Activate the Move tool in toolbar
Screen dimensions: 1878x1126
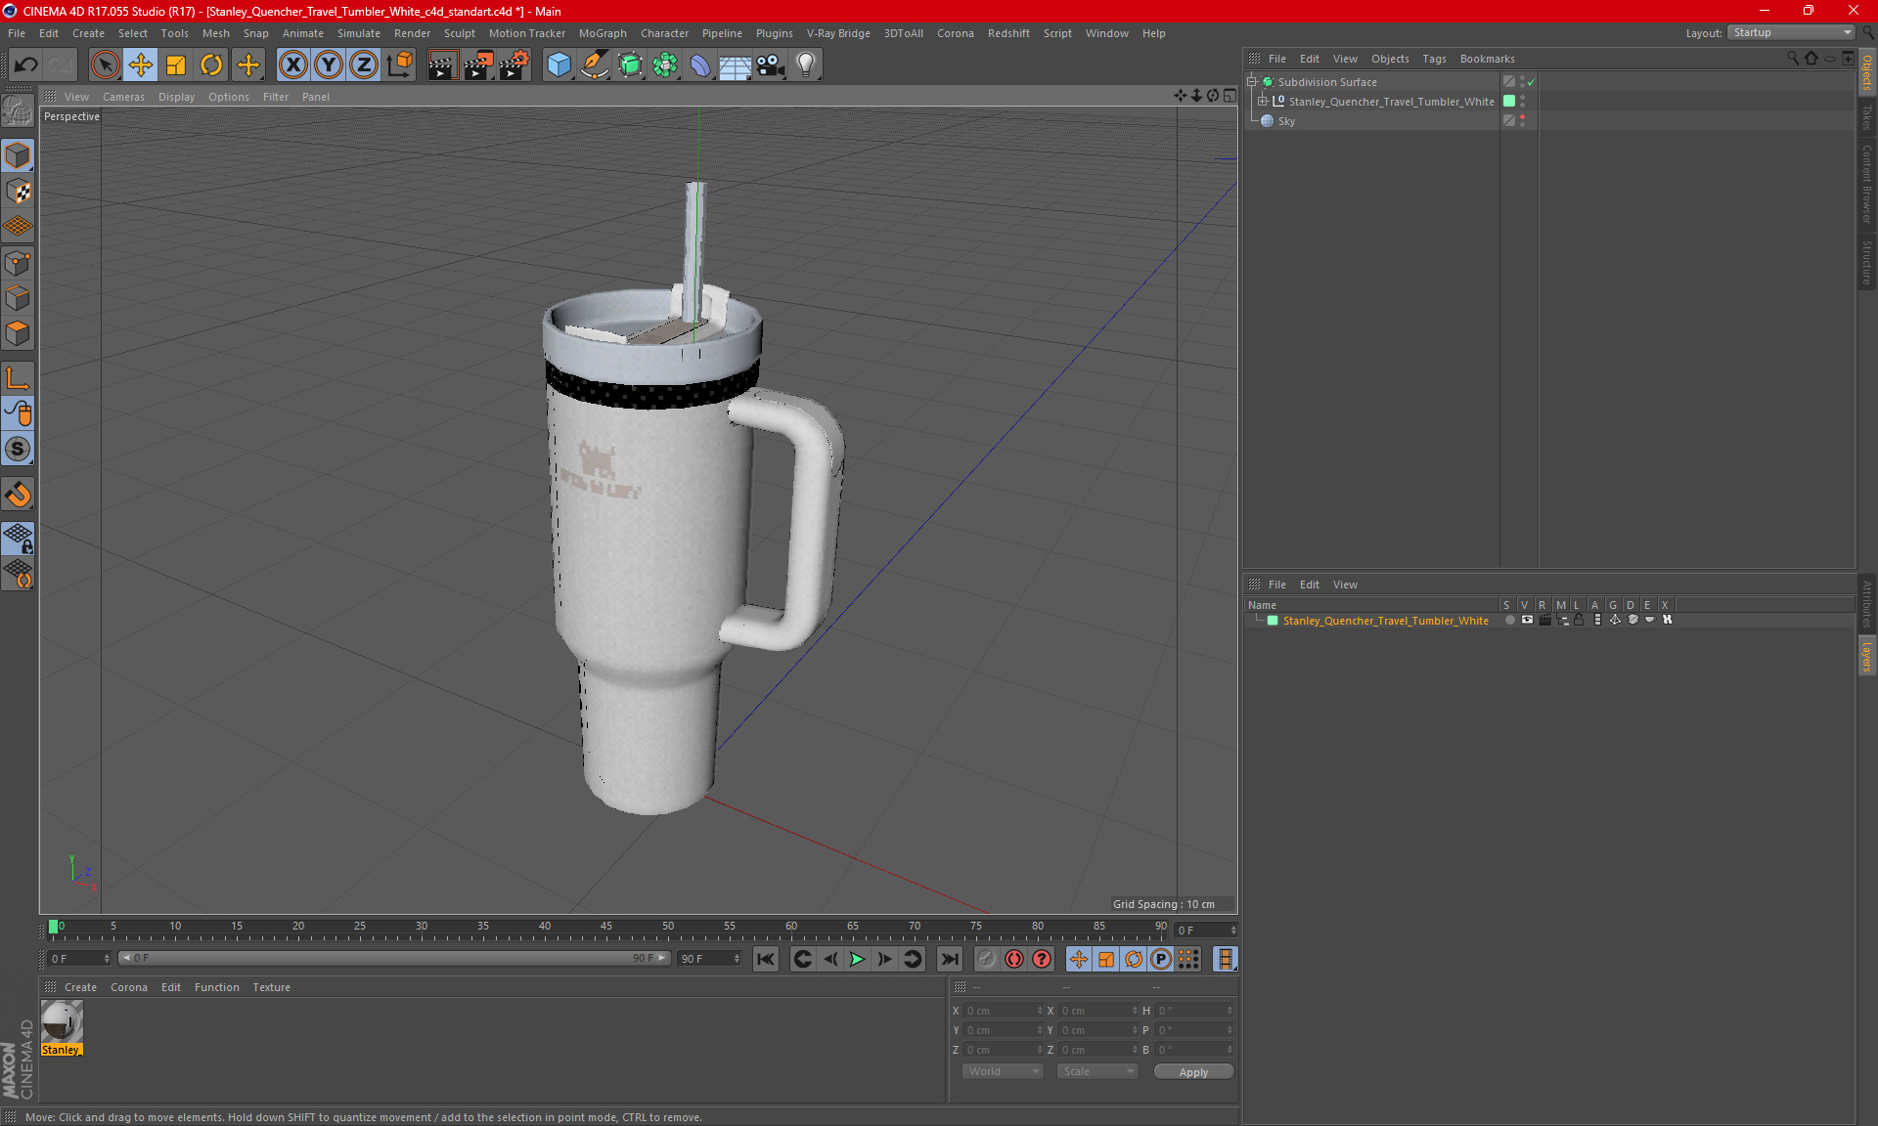point(141,65)
